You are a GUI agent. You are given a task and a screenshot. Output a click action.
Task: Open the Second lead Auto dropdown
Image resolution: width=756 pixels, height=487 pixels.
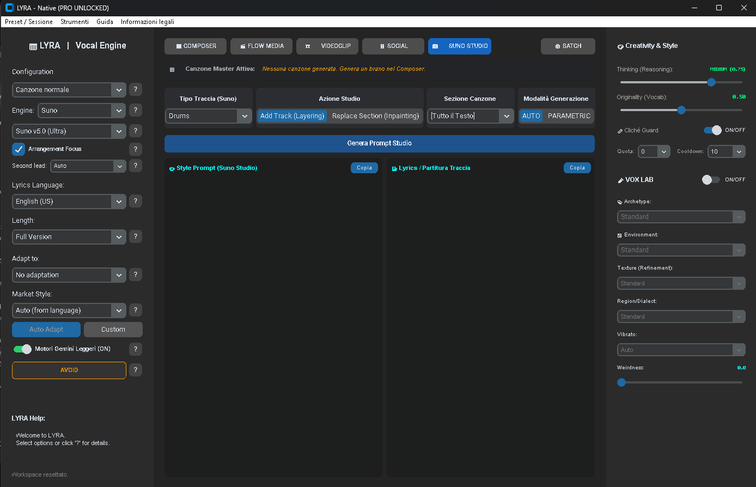coord(88,166)
